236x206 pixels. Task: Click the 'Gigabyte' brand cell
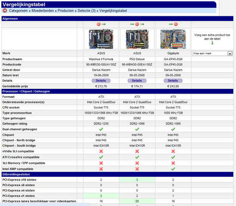173,53
